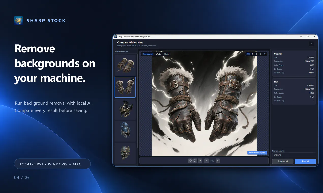The image size is (323, 193).
Task: Set zoom to 1:1 actual size
Action: [x=200, y=160]
